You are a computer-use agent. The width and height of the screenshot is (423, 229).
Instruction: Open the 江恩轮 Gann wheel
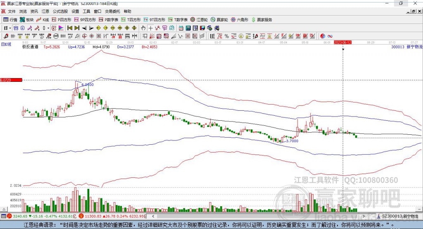pos(199,20)
